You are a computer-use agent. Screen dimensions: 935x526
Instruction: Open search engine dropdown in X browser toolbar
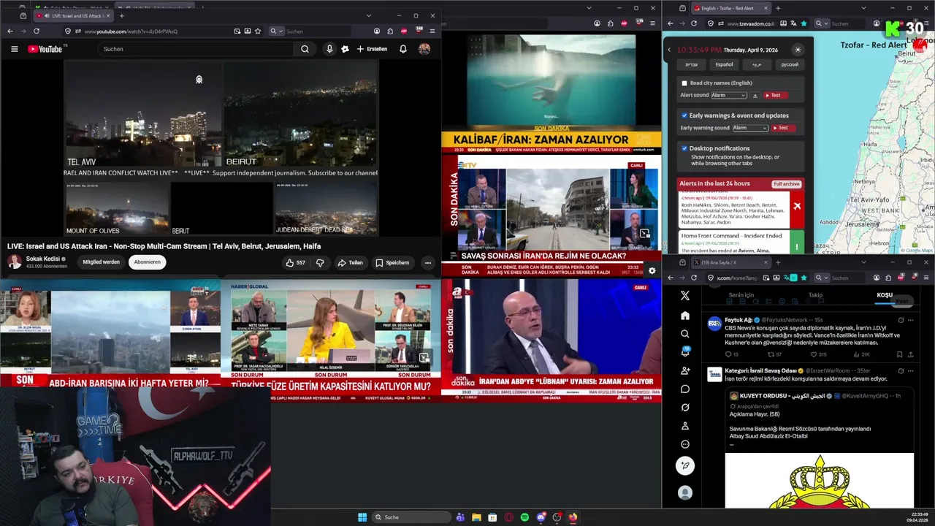[x=820, y=278]
